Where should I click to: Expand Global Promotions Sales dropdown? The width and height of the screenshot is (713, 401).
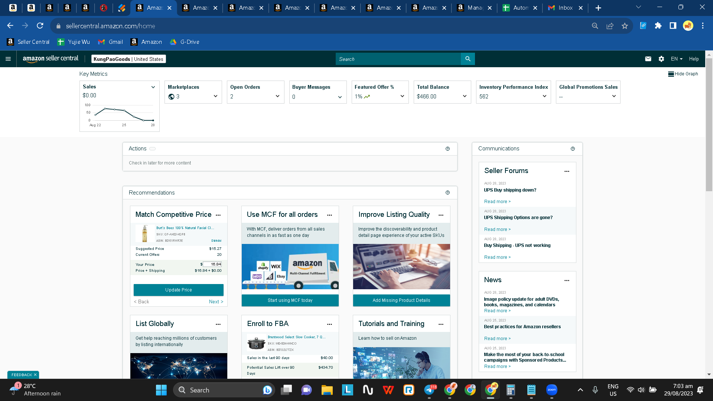point(614,97)
